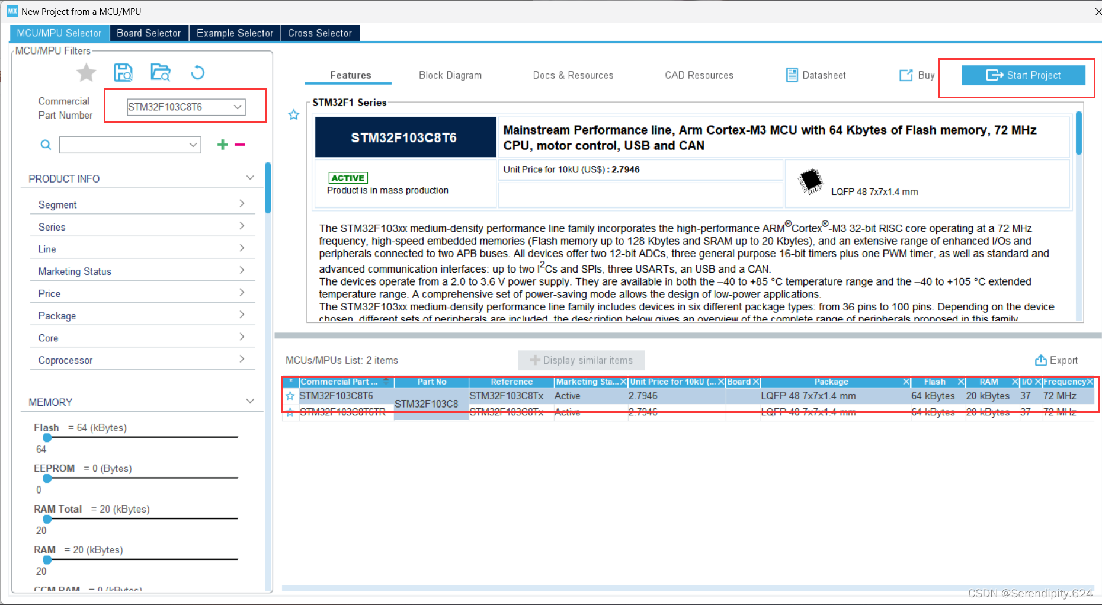Click the Buy link
This screenshot has height=605, width=1102.
[x=917, y=75]
